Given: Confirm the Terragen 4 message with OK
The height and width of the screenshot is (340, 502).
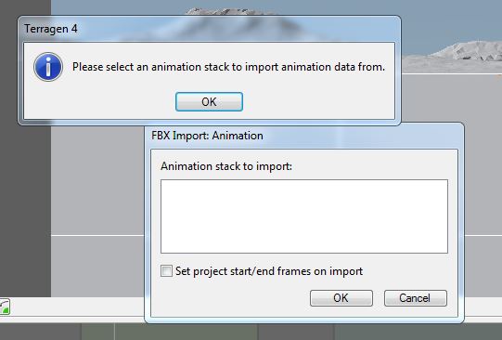Looking at the screenshot, I should point(209,102).
